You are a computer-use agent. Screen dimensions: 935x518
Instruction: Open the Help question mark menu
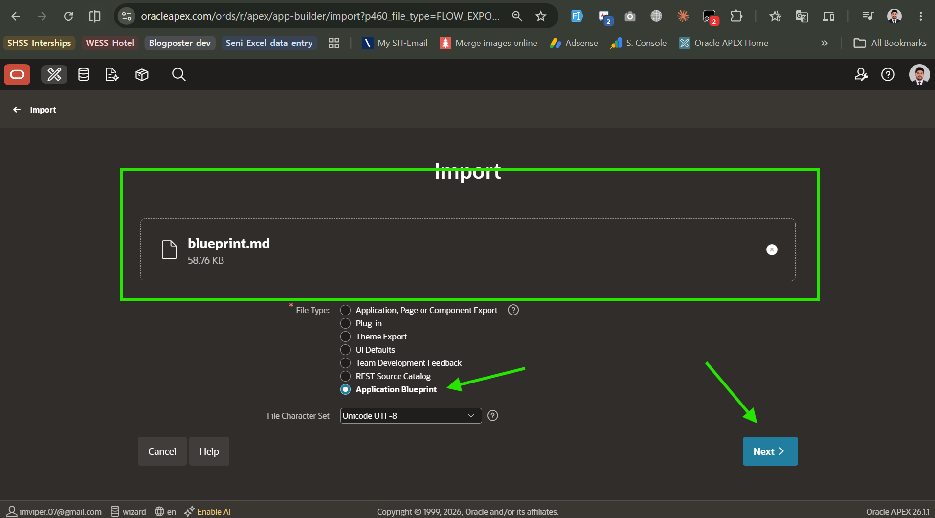pos(888,74)
